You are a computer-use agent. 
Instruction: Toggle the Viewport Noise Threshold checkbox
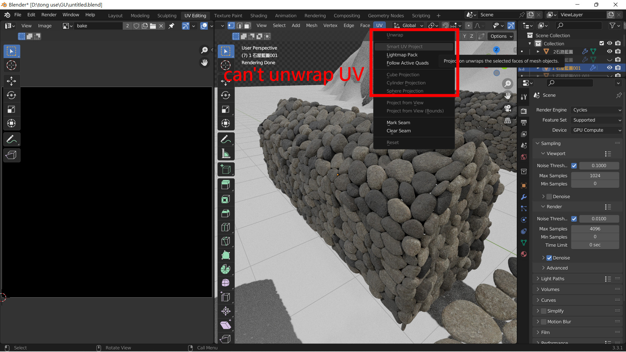point(574,166)
